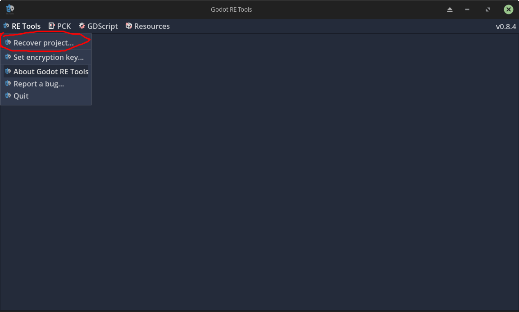This screenshot has width=519, height=312.
Task: Maximize the Godot RE Tools window
Action: click(487, 9)
